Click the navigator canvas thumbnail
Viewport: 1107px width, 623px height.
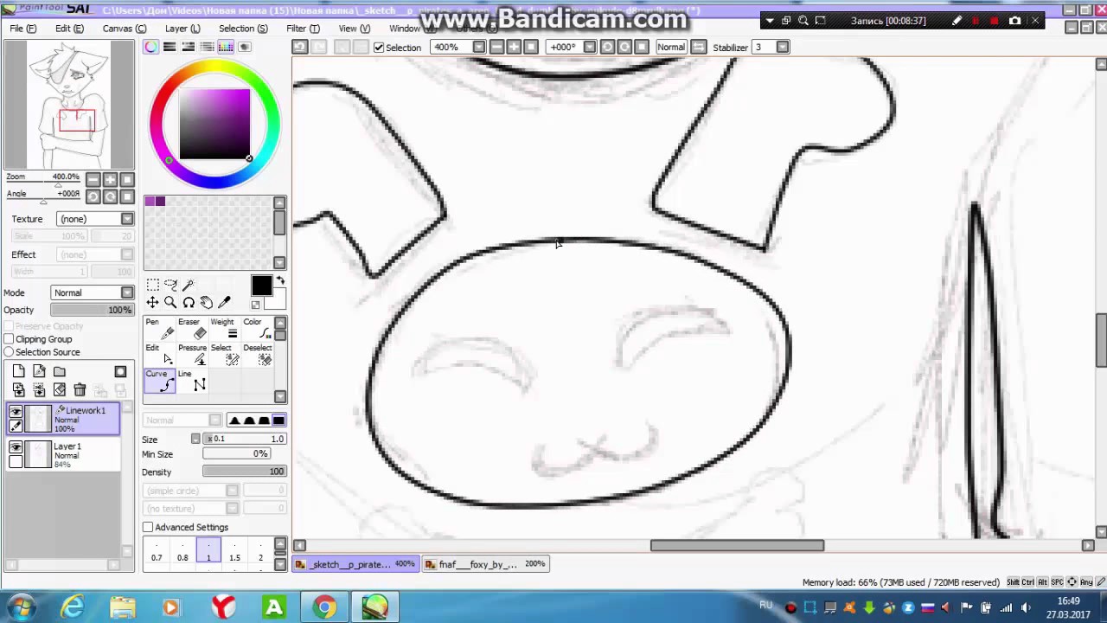[69, 105]
